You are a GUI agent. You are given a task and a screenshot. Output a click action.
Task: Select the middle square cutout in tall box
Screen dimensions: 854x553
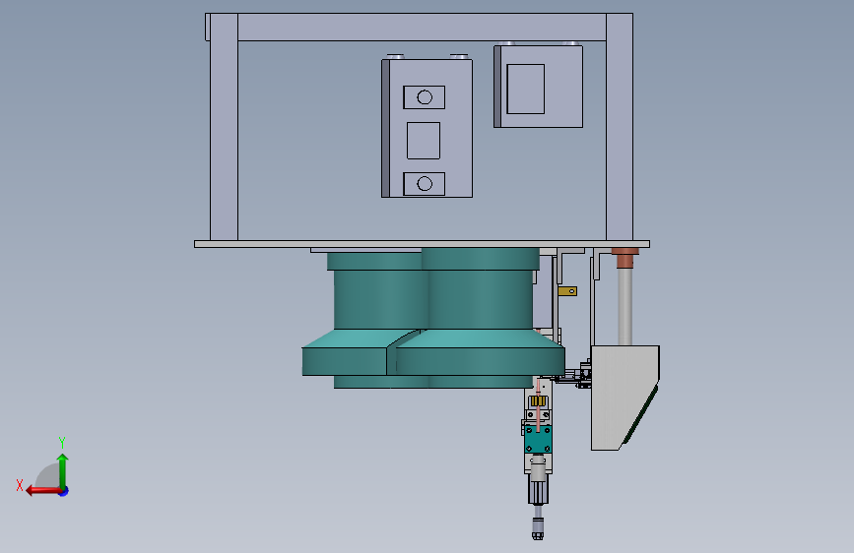pos(424,141)
